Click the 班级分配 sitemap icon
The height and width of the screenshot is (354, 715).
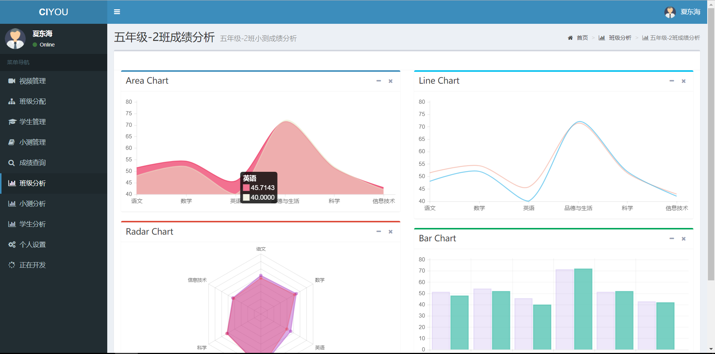[x=12, y=102]
